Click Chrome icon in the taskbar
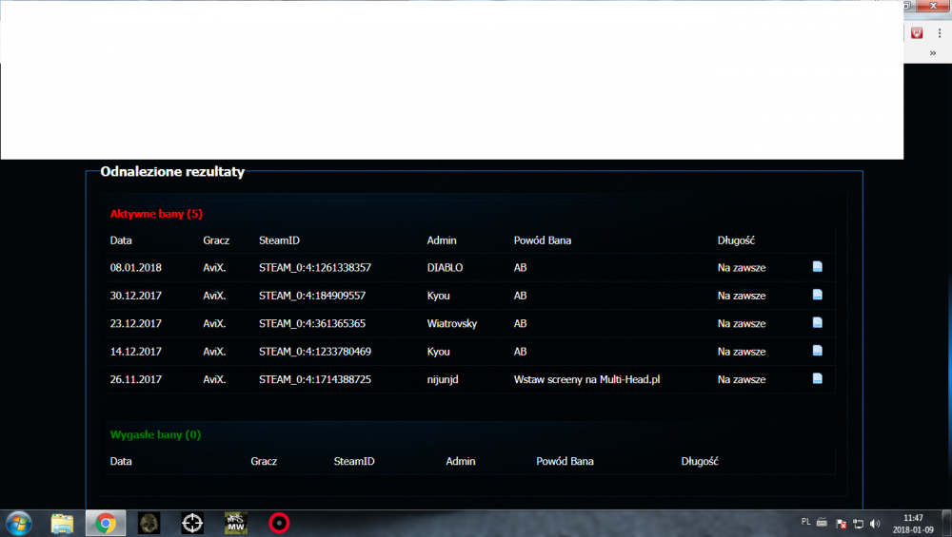This screenshot has height=537, width=952. [x=105, y=523]
